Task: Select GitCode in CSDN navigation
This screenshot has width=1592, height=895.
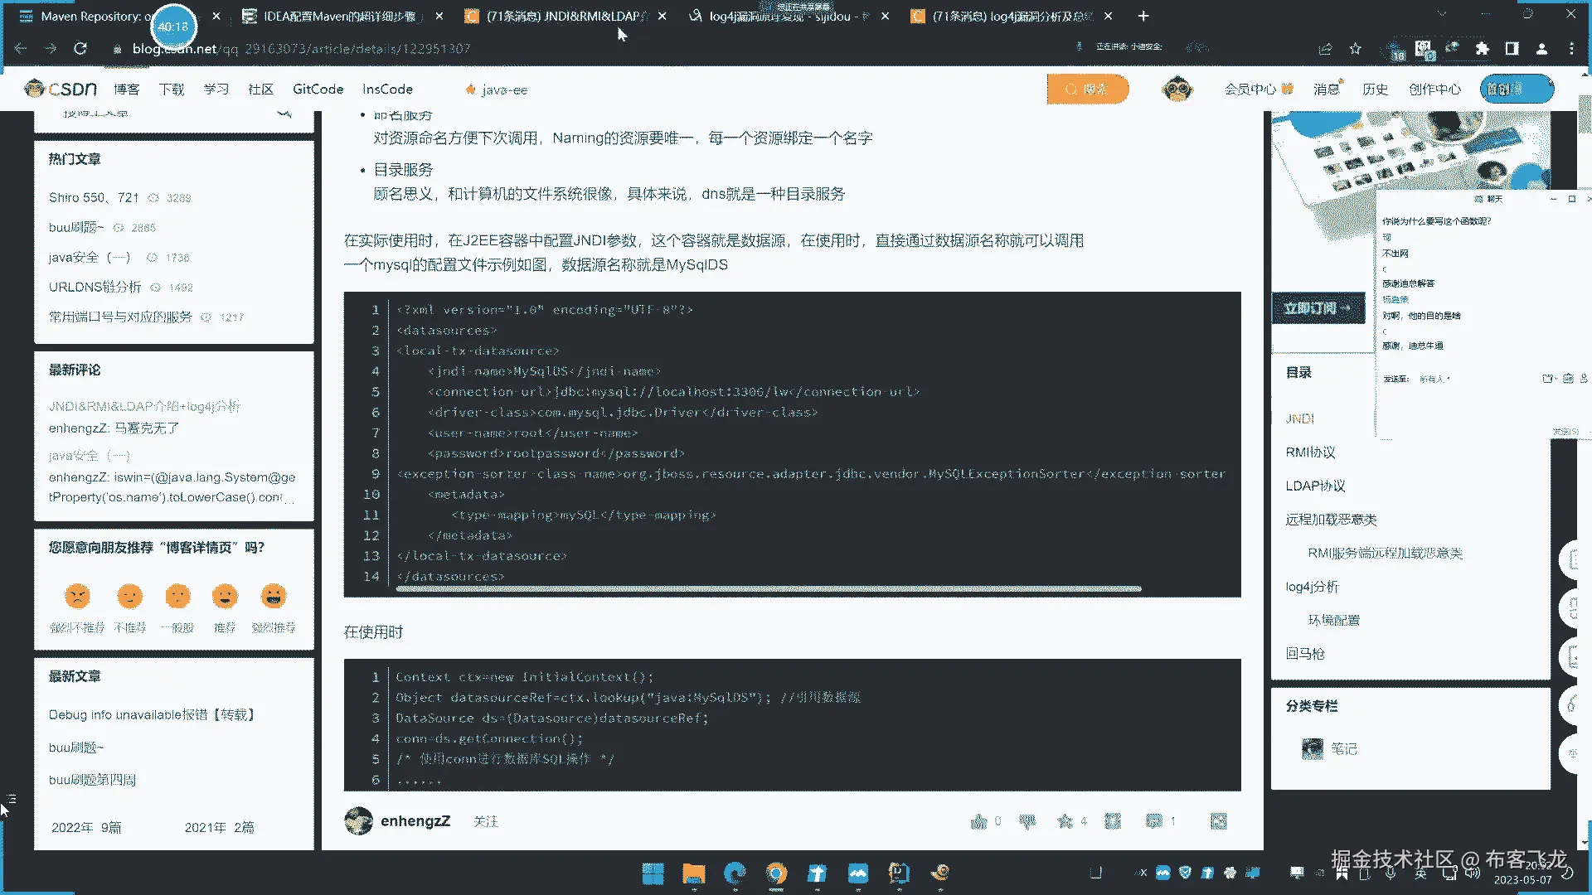Action: [318, 89]
